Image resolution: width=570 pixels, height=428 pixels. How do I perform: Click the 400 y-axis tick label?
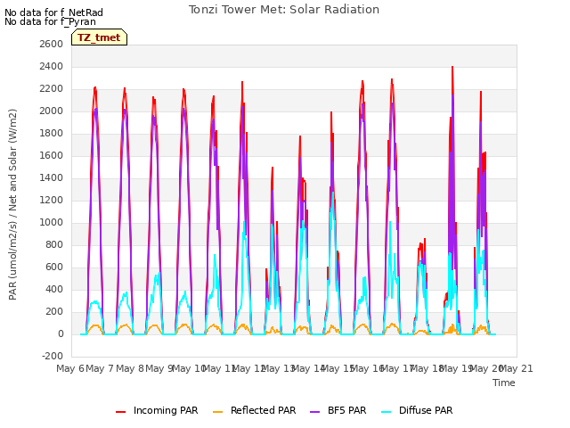[54, 289]
